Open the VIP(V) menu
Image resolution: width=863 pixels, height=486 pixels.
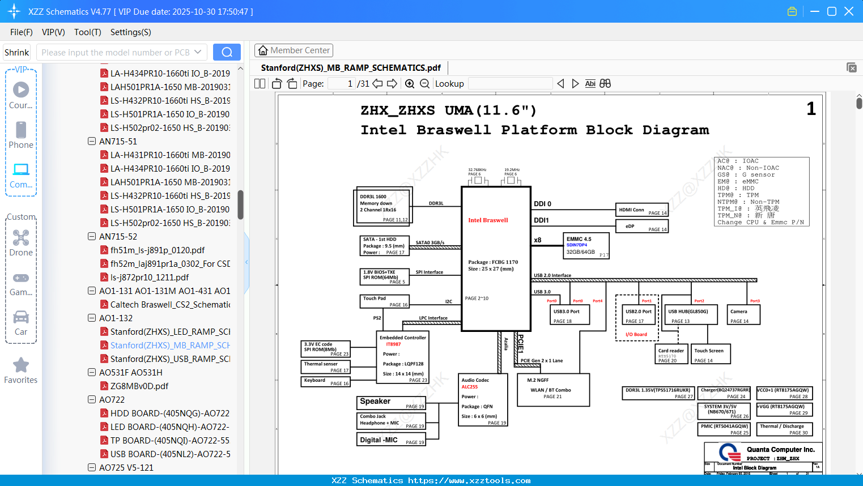tap(53, 32)
